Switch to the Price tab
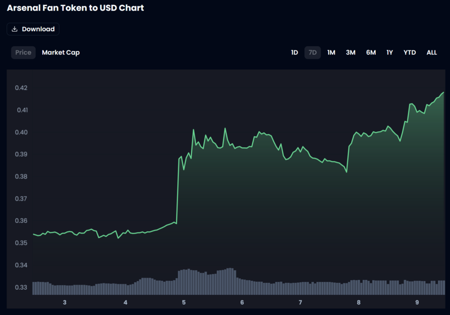 click(x=23, y=52)
